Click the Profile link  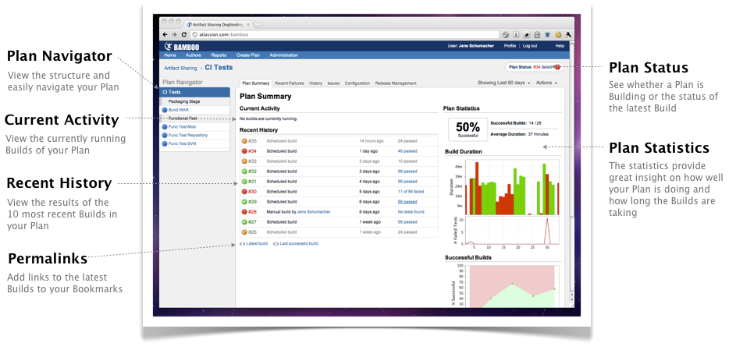[510, 46]
